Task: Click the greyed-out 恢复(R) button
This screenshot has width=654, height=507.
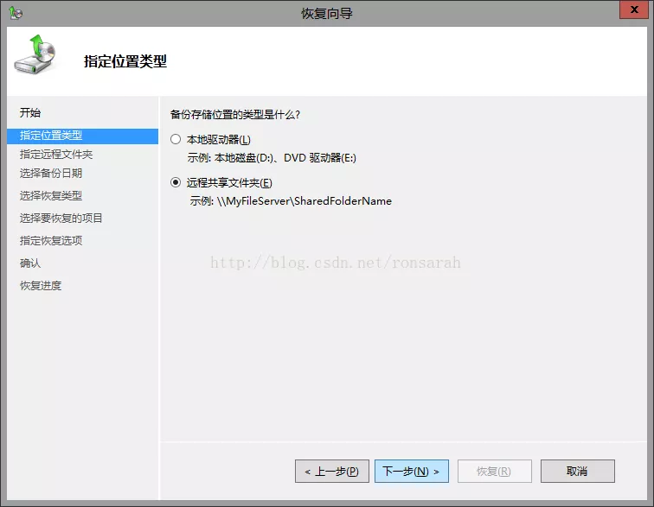Action: click(x=494, y=471)
